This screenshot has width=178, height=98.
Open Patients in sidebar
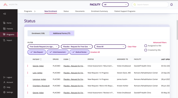[x=8, y=29]
